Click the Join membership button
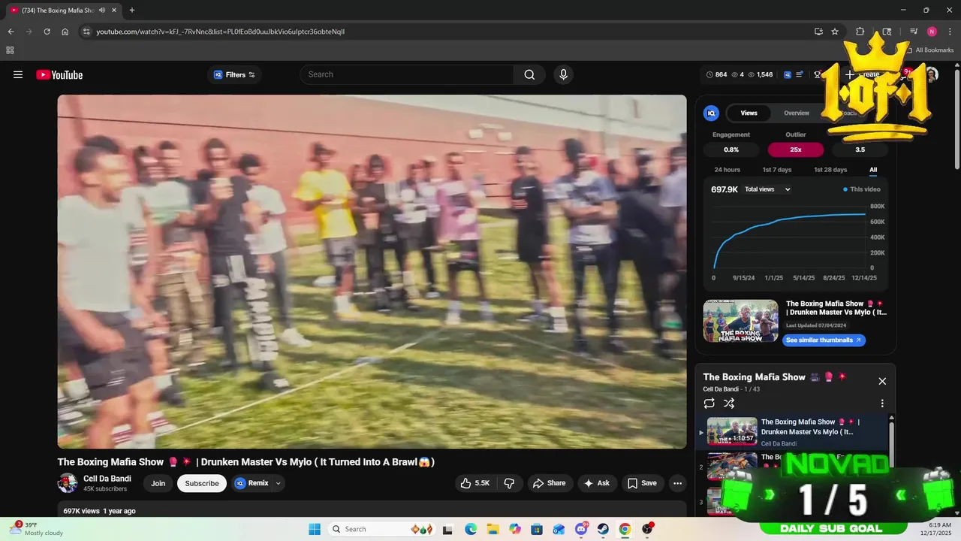961x541 pixels. pos(158,483)
